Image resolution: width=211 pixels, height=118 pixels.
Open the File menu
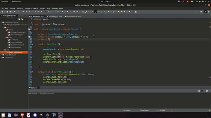click(x=2, y=8)
